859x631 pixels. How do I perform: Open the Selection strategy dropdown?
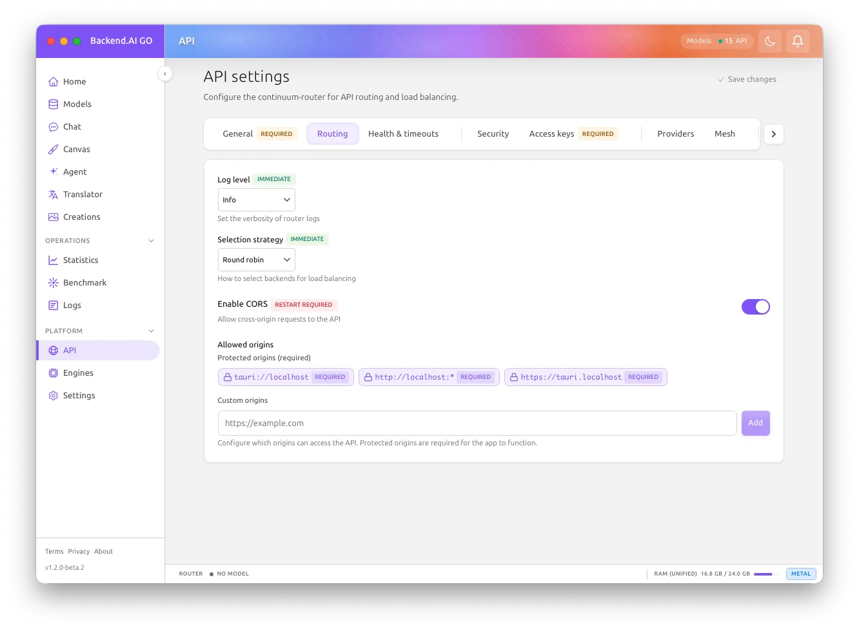click(256, 260)
